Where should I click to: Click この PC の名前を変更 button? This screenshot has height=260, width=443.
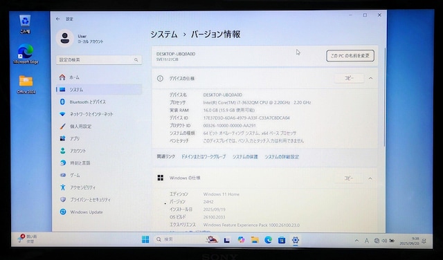point(350,56)
